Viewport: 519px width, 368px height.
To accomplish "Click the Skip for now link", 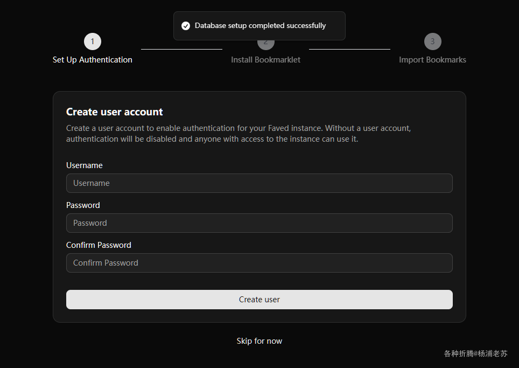I will [x=259, y=341].
